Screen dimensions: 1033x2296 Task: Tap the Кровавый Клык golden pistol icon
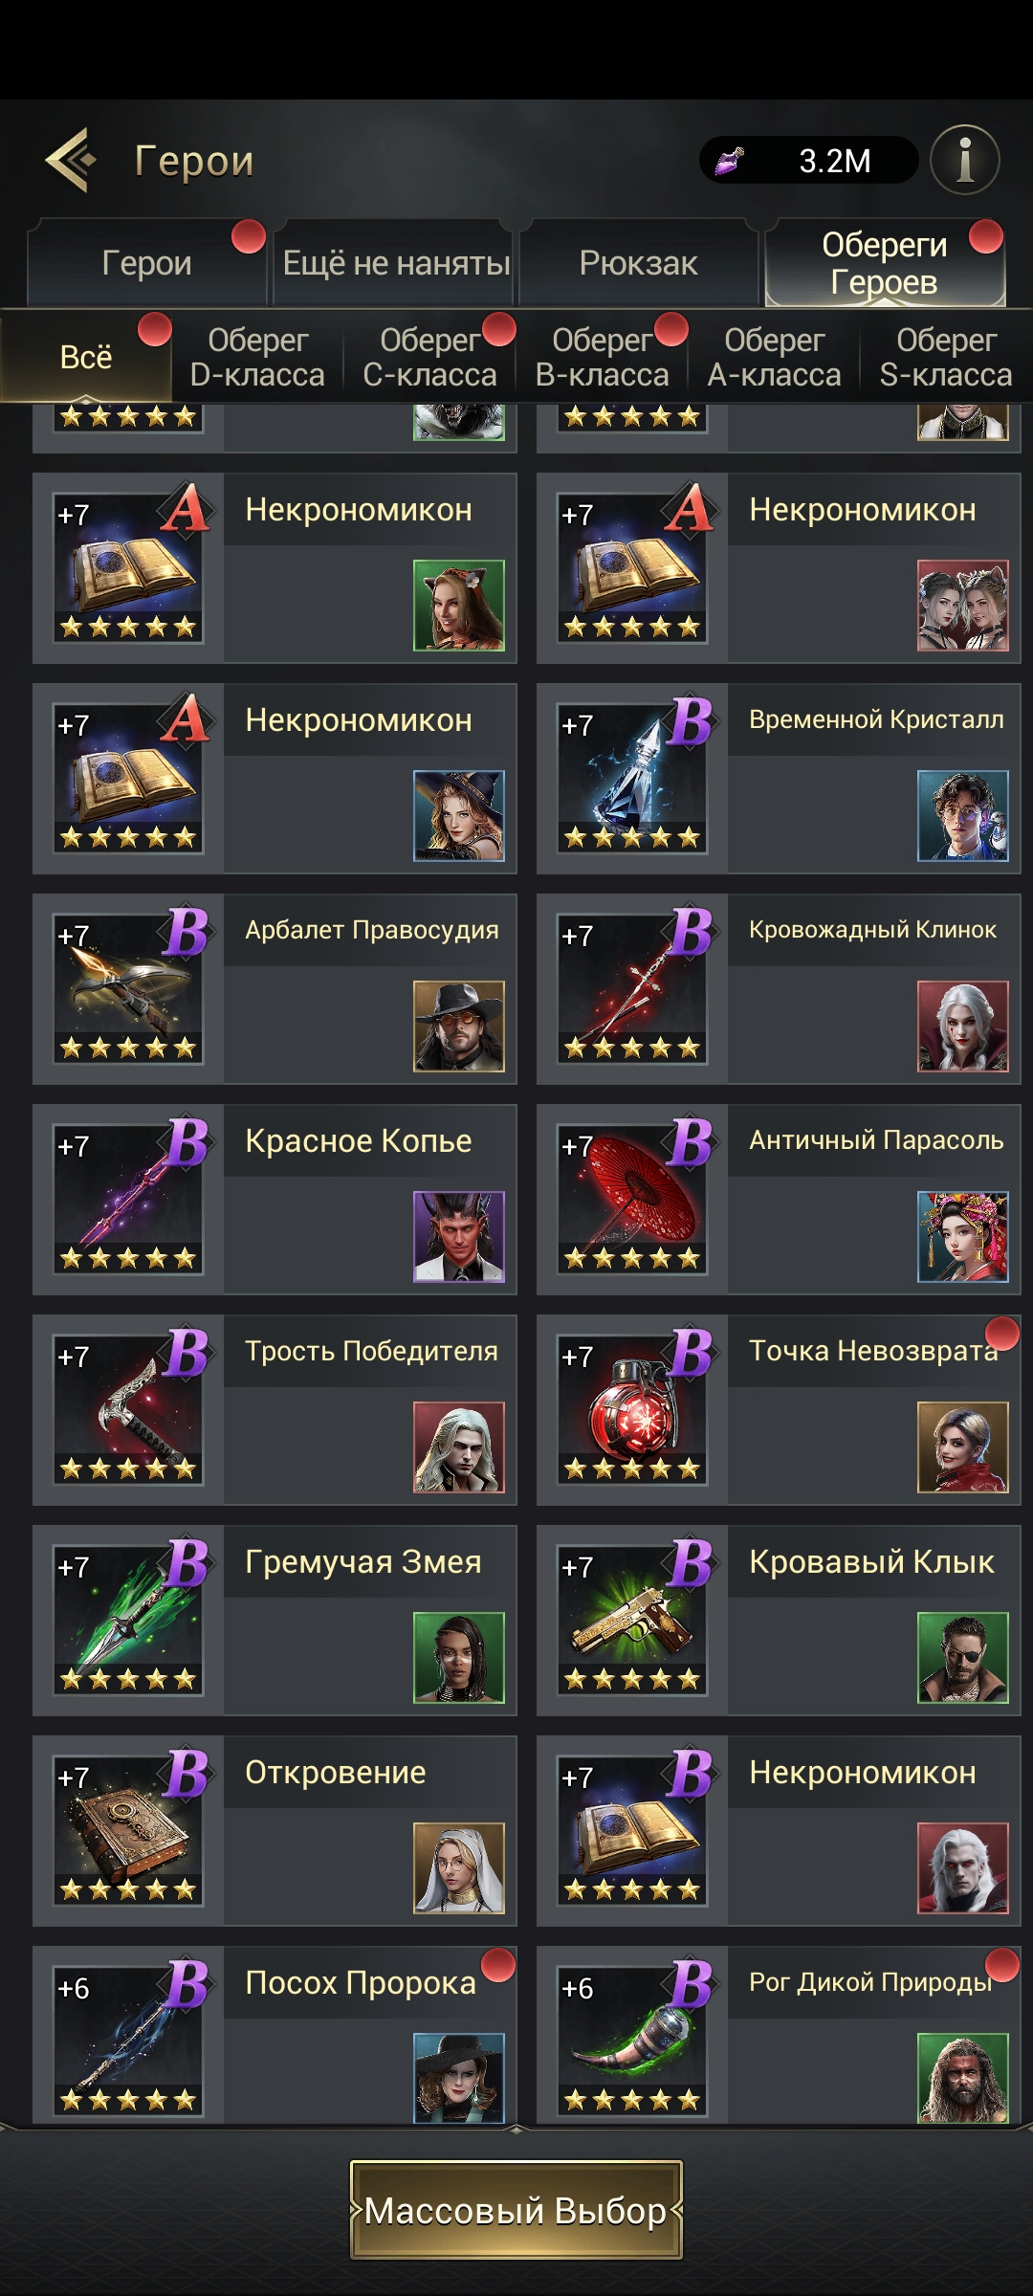(633, 1620)
